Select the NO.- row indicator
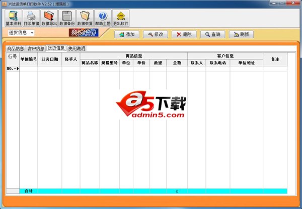Viewport: 302px width, 209px height. (13, 69)
